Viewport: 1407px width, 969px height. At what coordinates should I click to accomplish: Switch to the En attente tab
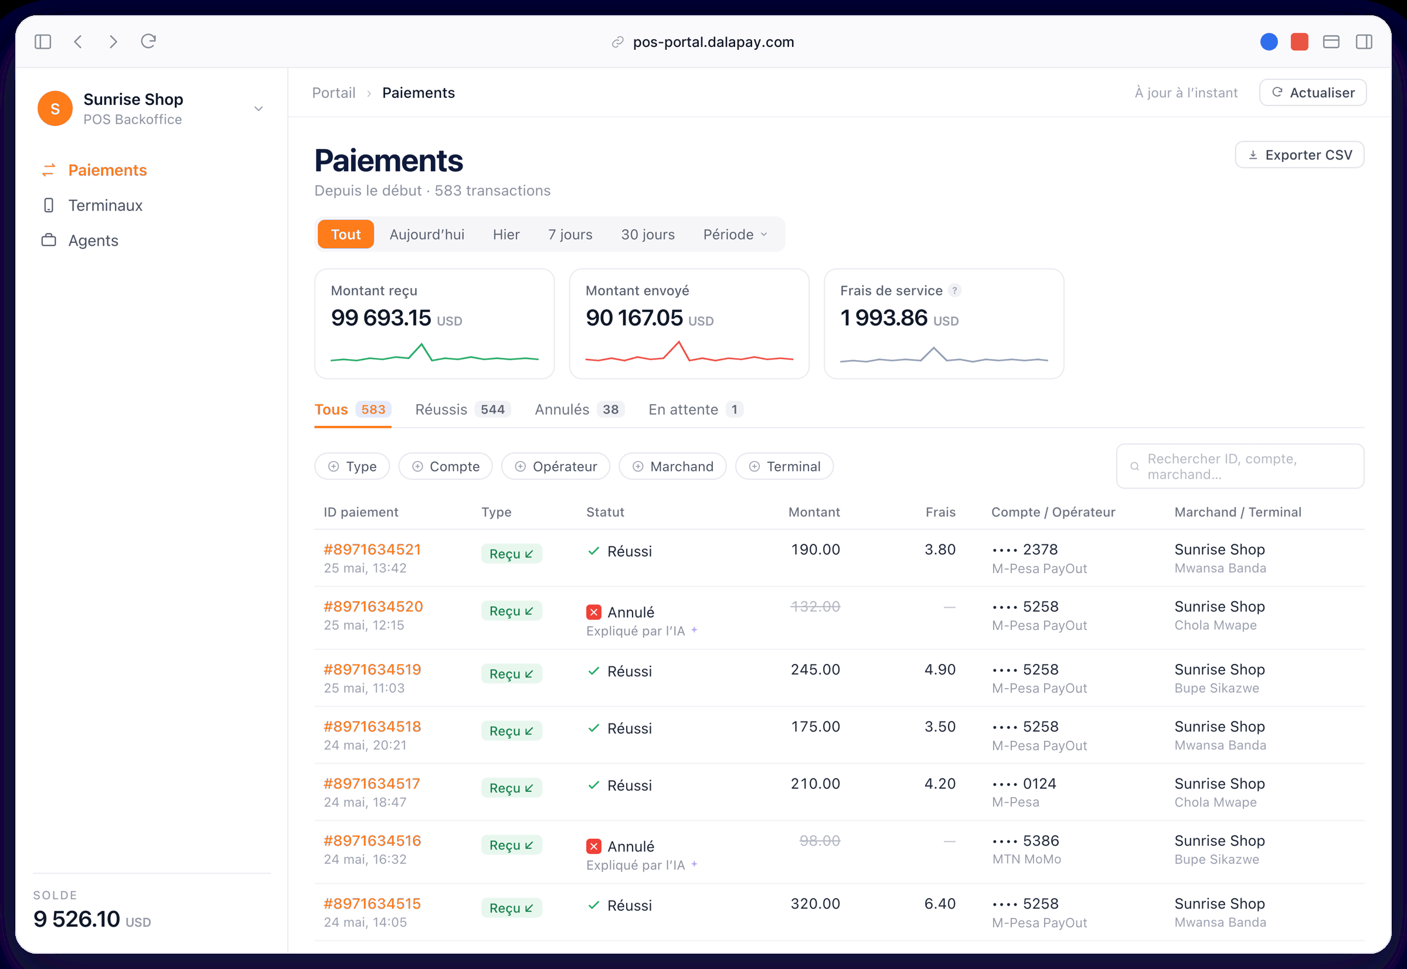(x=696, y=409)
